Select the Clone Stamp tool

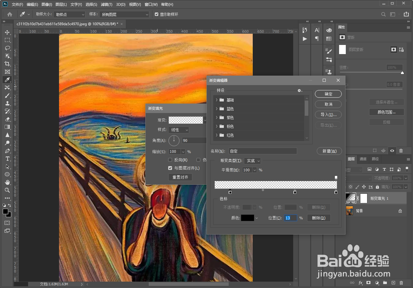coord(7,103)
